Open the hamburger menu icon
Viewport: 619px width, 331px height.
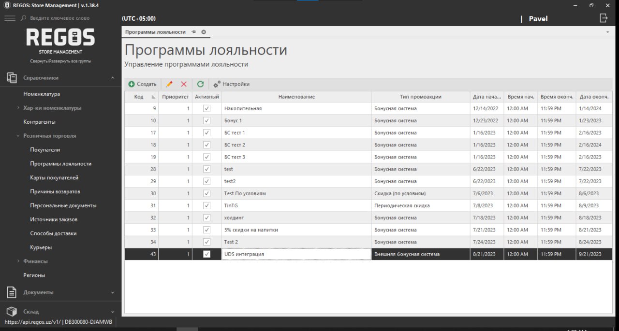pyautogui.click(x=10, y=18)
